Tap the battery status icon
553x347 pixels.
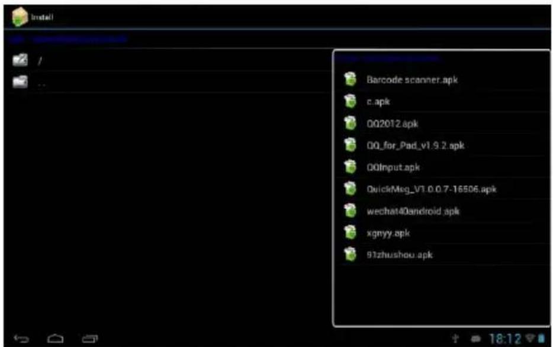[541, 339]
